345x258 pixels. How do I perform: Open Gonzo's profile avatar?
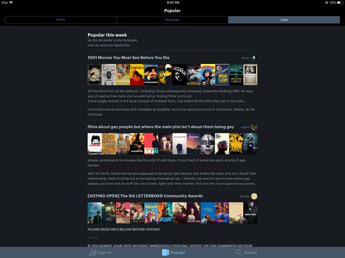pyautogui.click(x=254, y=196)
